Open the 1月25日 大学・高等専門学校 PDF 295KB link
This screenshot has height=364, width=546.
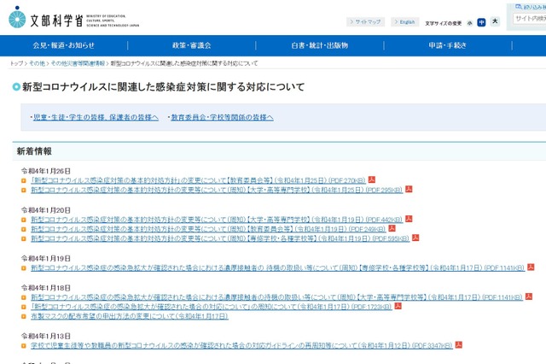tap(217, 190)
